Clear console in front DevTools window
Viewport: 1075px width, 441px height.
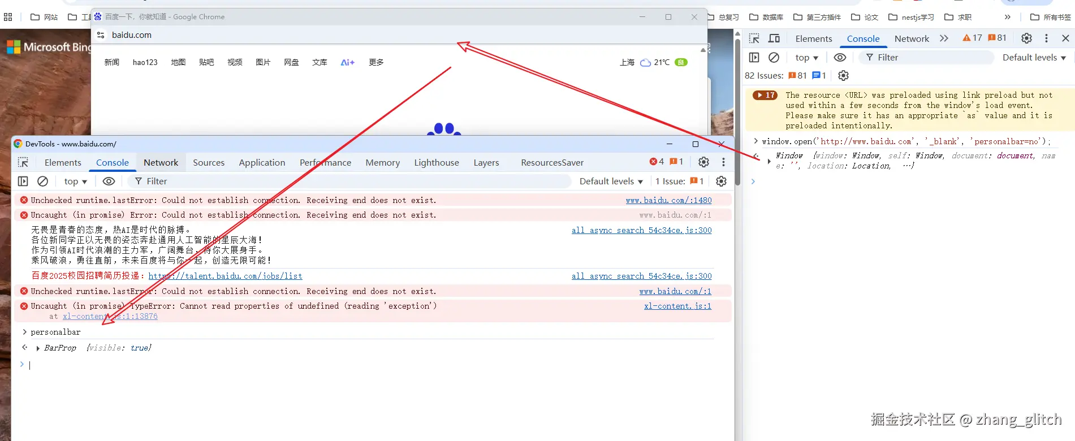click(42, 181)
